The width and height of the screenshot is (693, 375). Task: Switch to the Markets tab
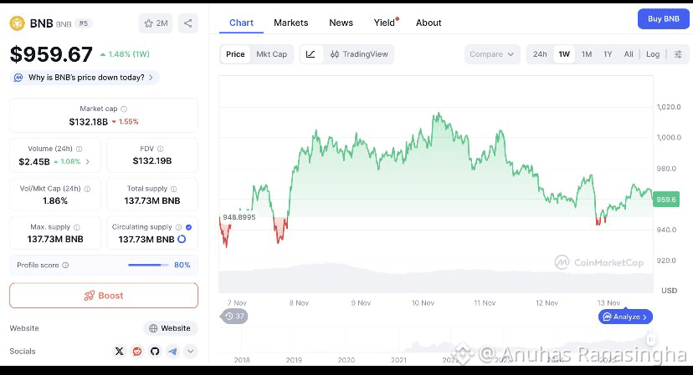[x=290, y=23]
